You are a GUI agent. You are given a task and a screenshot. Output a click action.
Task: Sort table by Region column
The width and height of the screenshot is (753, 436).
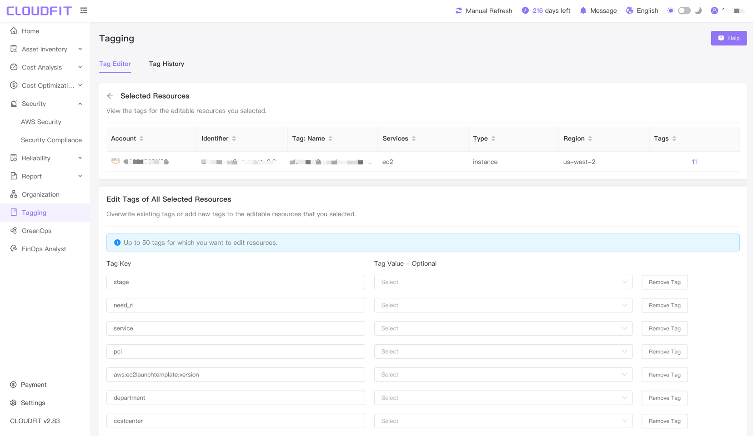click(x=590, y=139)
